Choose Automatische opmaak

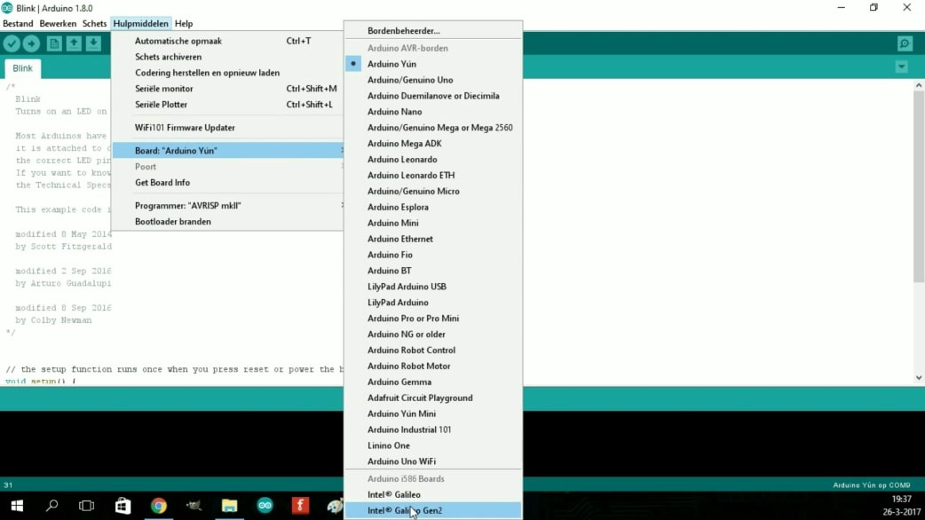228,41
